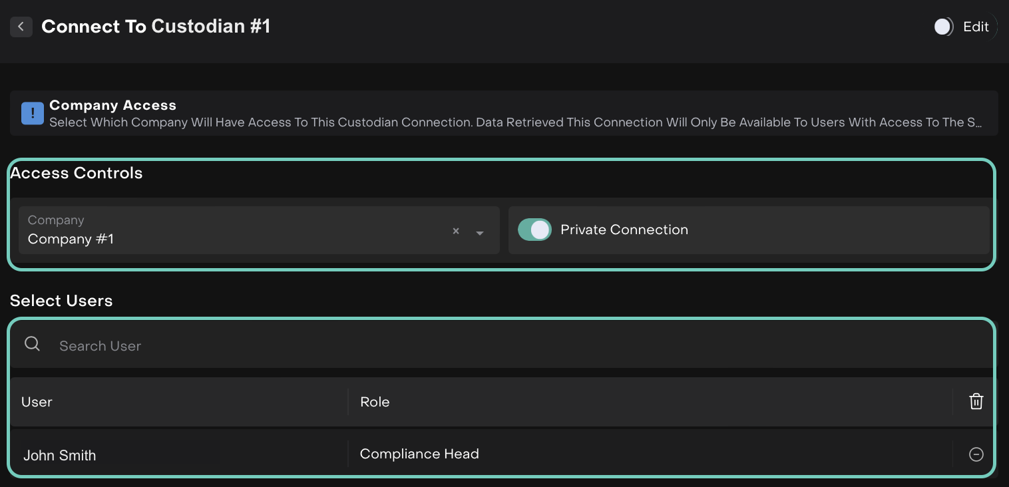Go back using the header arrow
The image size is (1009, 487).
[x=21, y=27]
